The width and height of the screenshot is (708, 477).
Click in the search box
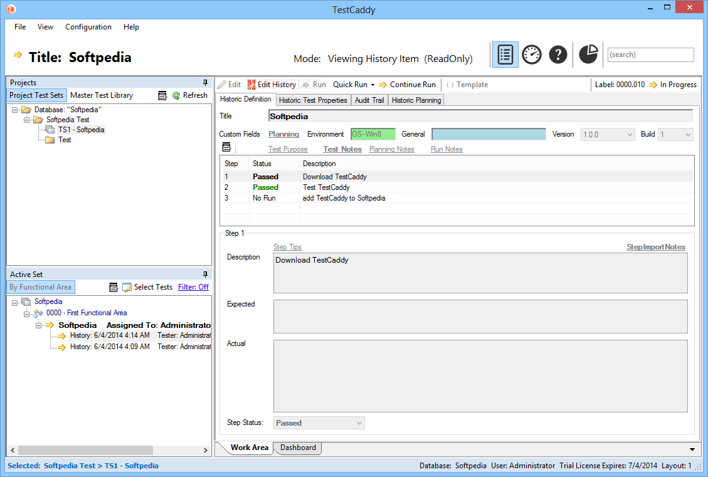pyautogui.click(x=651, y=55)
